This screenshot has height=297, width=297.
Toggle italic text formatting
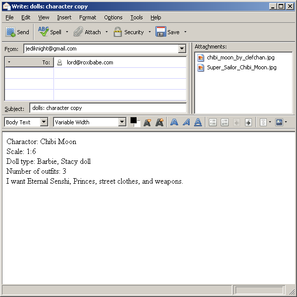point(186,122)
